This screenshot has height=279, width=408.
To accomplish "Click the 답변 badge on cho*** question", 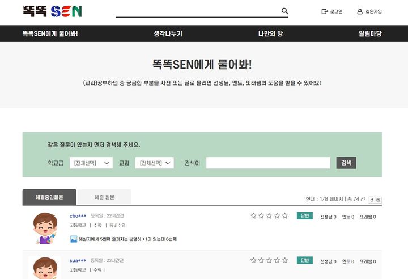I will [305, 215].
